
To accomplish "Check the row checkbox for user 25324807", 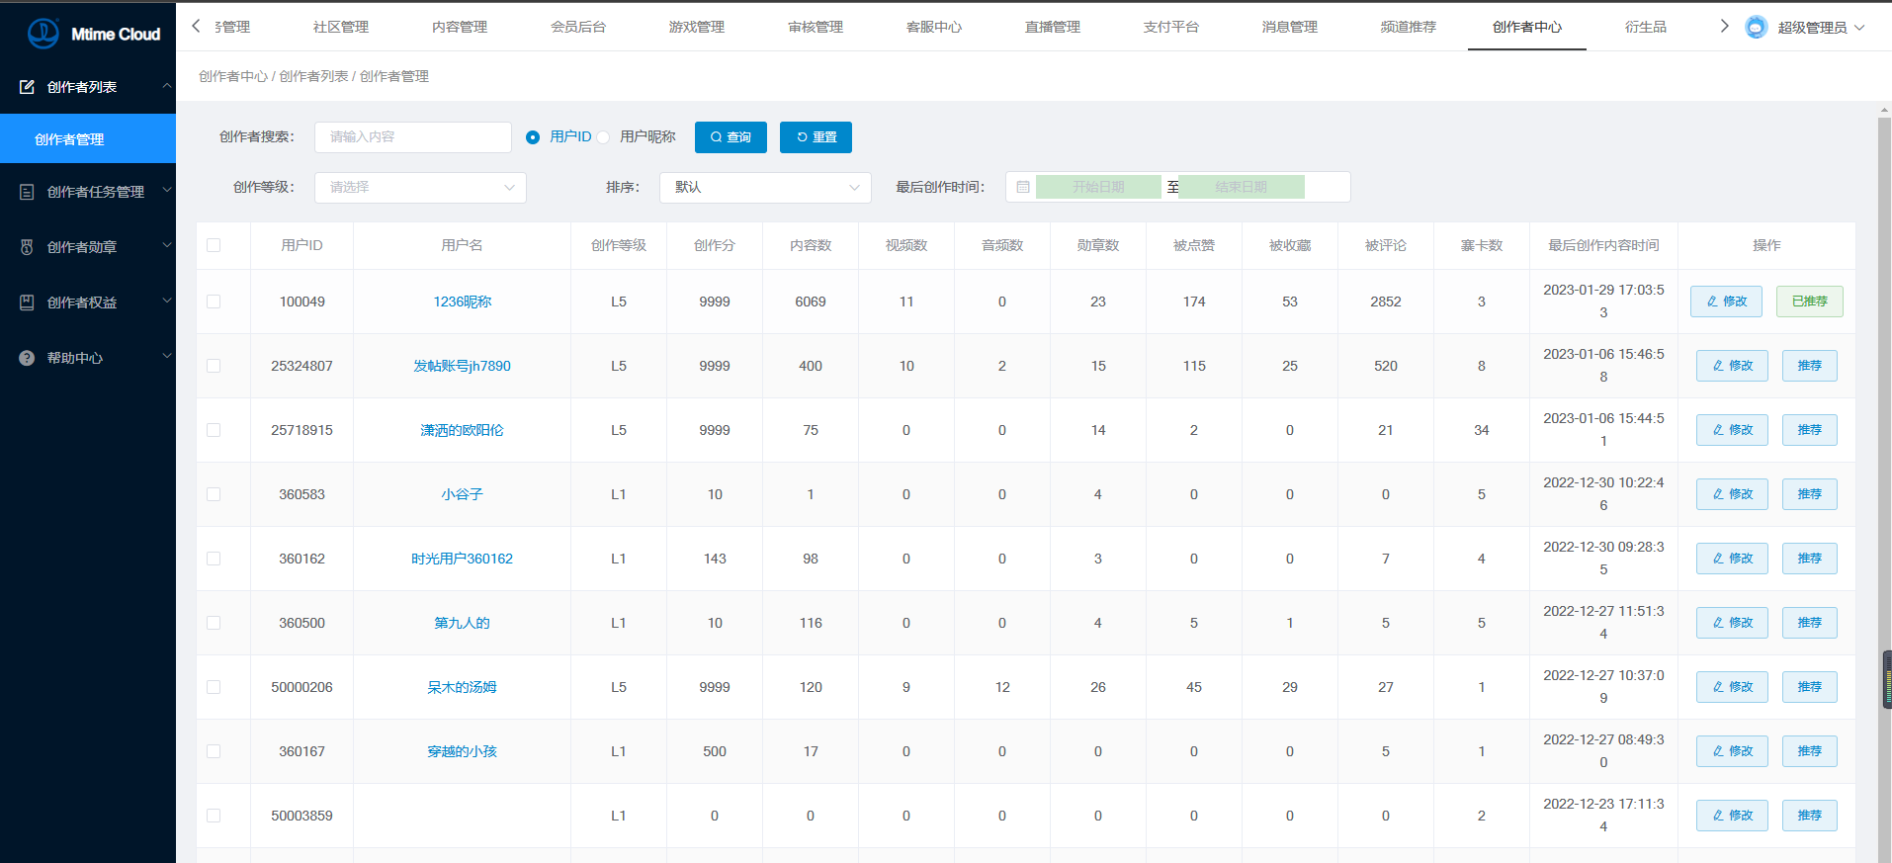I will pyautogui.click(x=214, y=366).
